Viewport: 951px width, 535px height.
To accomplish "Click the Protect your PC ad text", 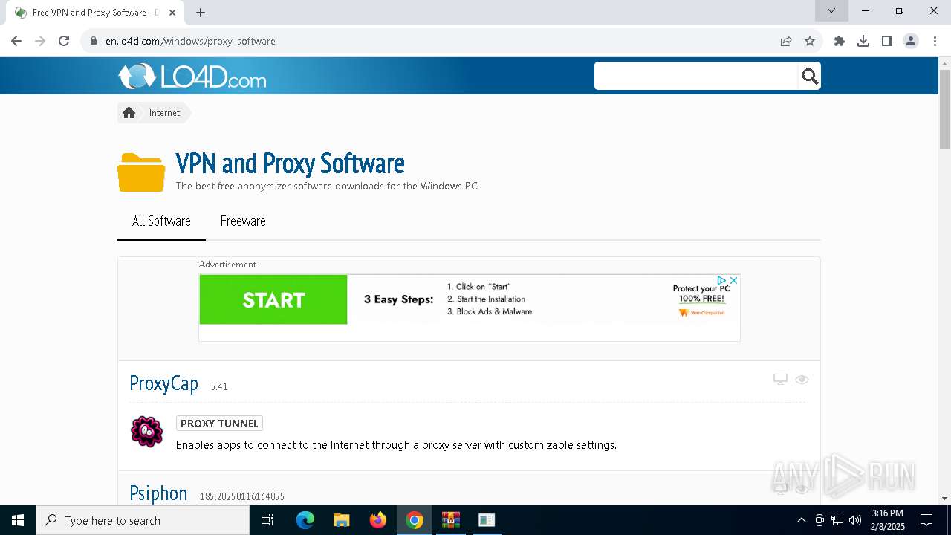I will coord(701,294).
